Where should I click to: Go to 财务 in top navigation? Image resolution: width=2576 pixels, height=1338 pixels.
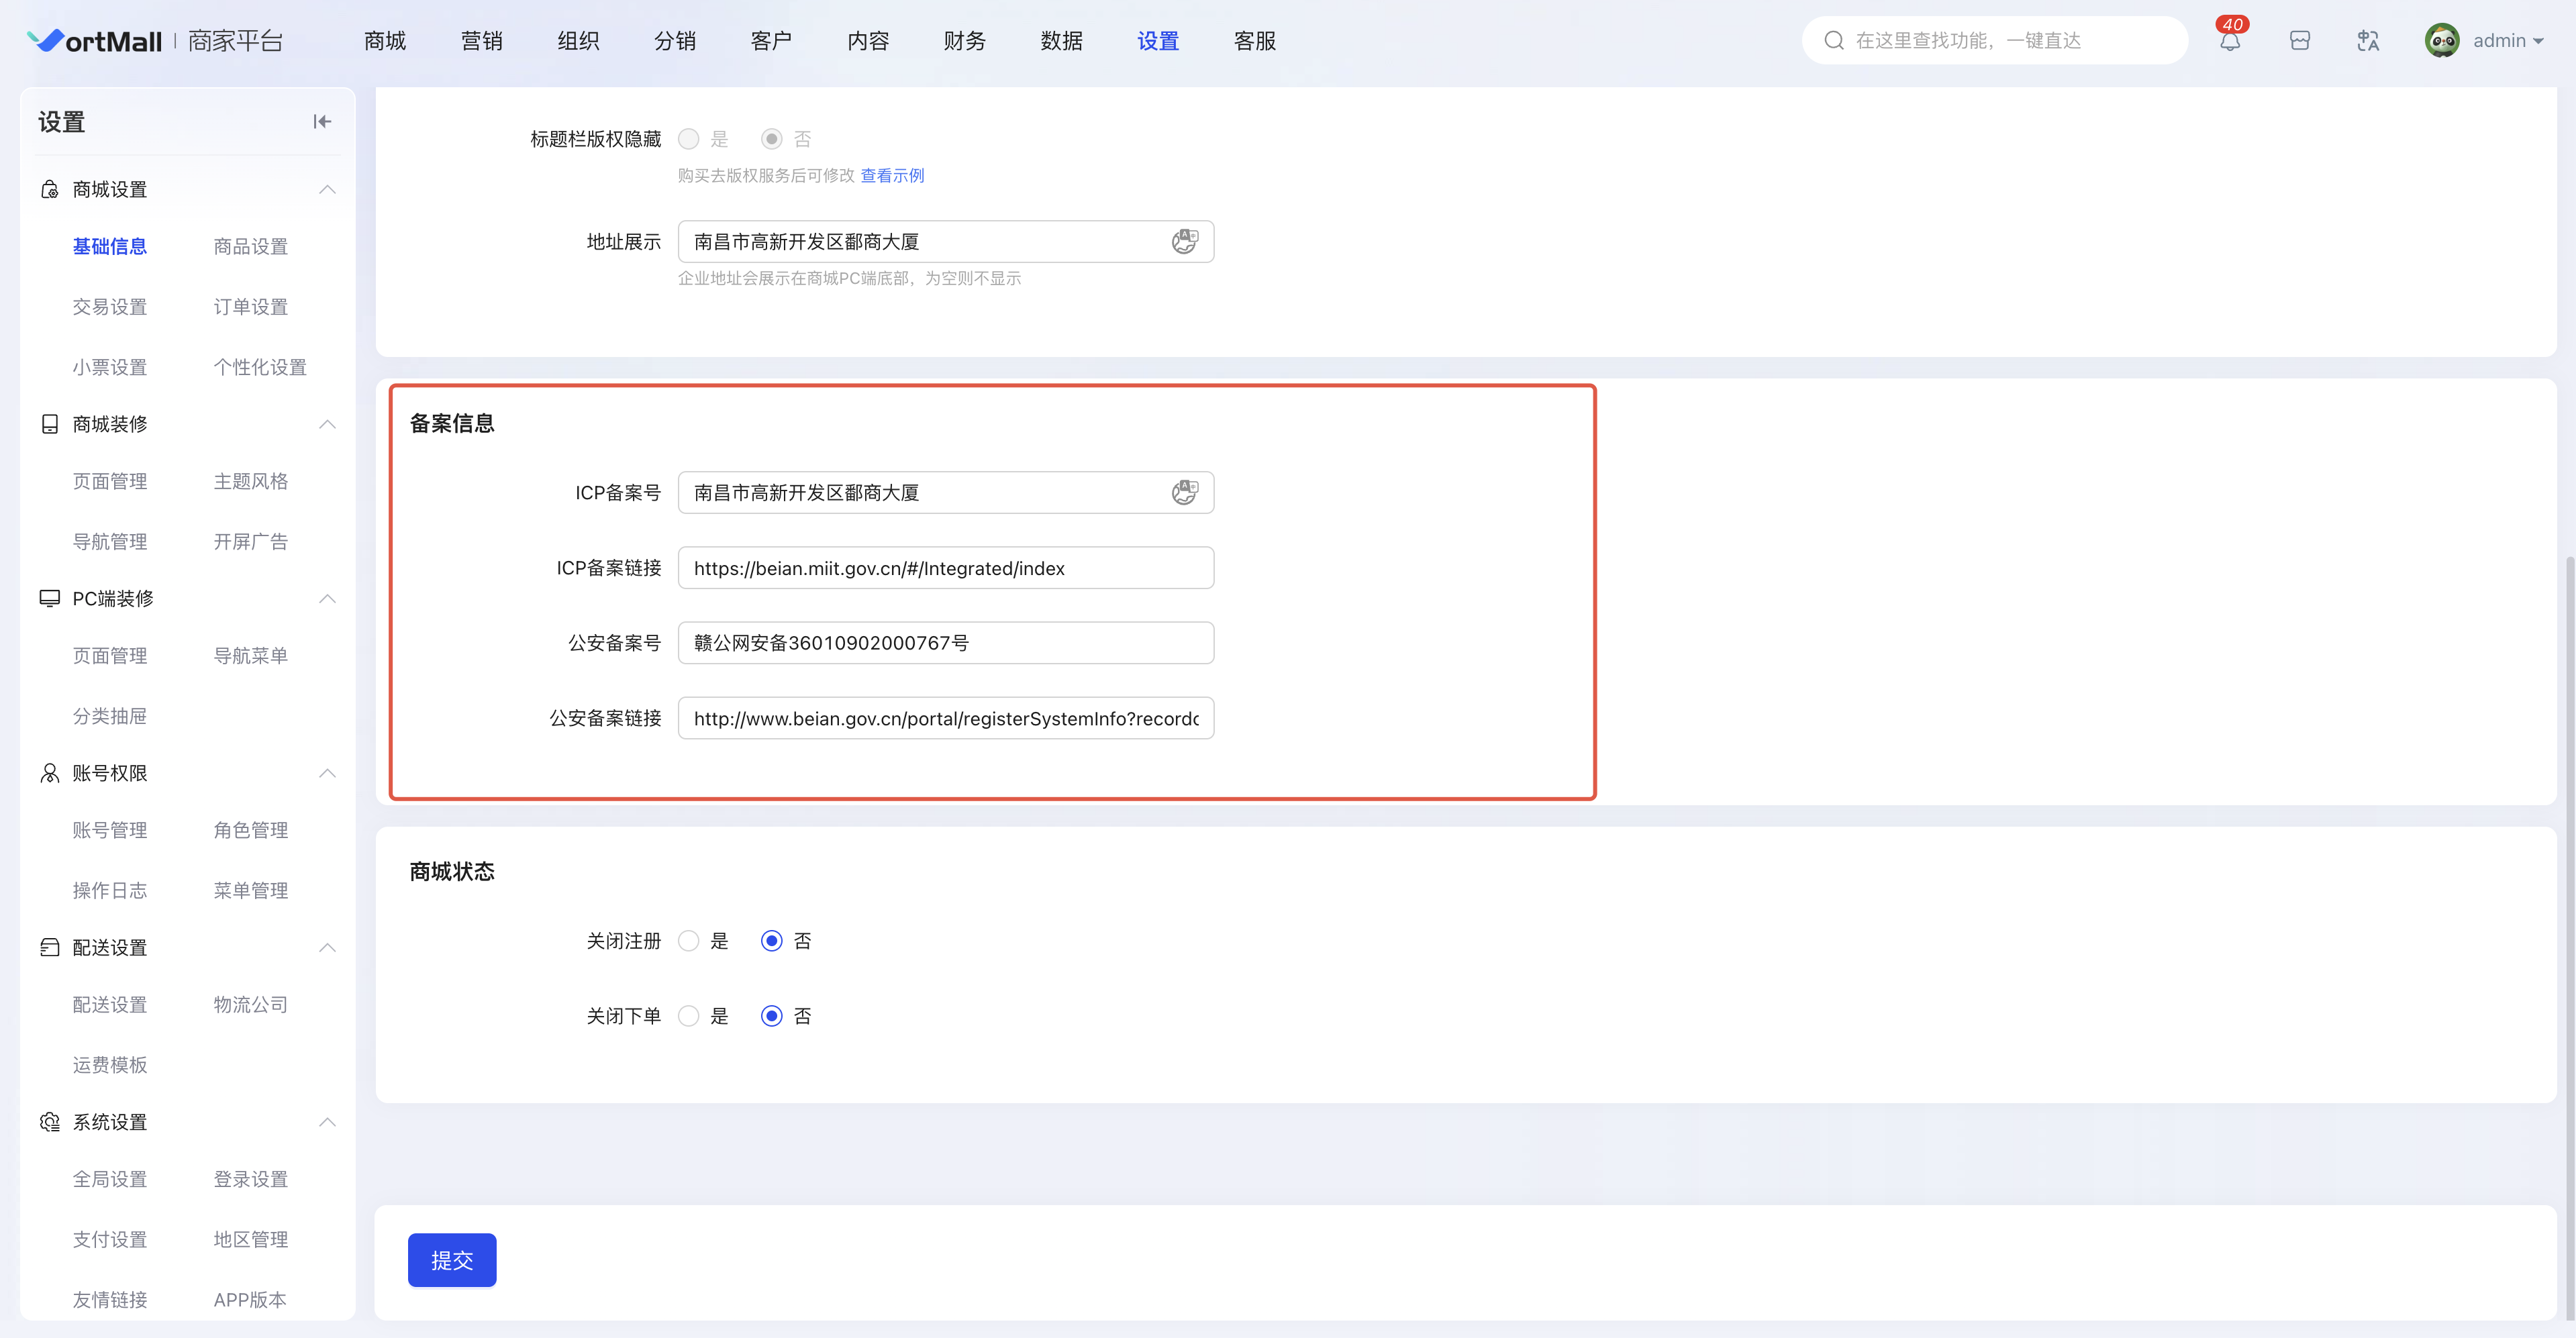pyautogui.click(x=964, y=41)
